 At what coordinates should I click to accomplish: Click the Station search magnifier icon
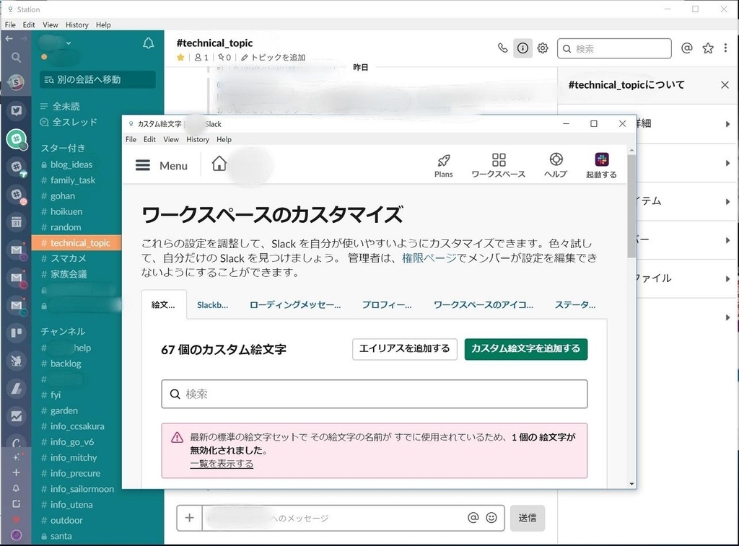click(x=16, y=57)
